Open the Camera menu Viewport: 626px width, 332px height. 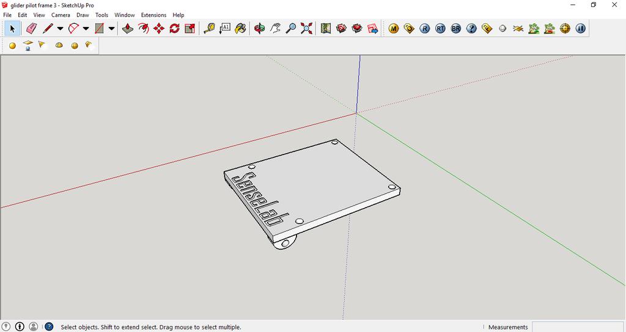(61, 15)
